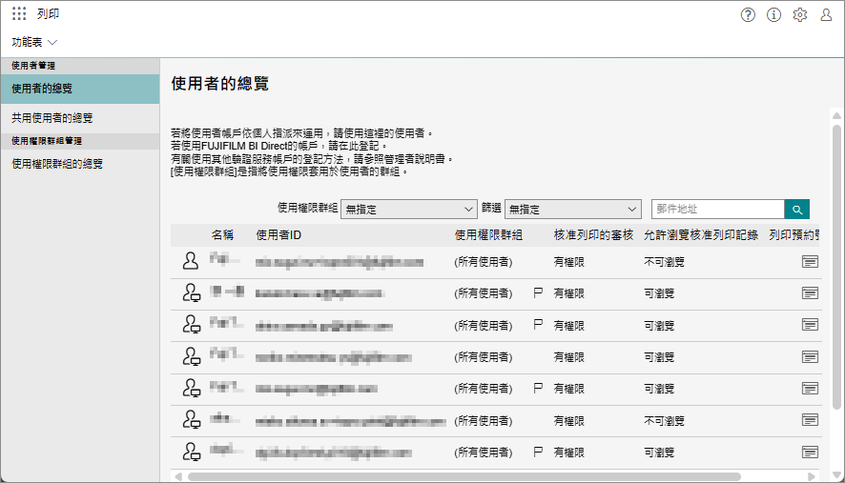Click the magnifier search button

point(796,209)
